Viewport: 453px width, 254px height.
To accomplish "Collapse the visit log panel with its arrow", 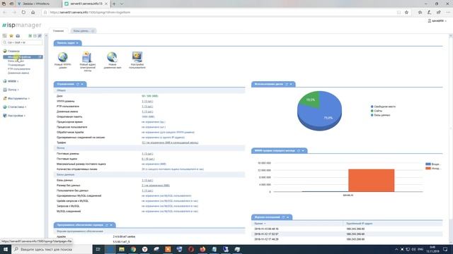I will pos(288,217).
